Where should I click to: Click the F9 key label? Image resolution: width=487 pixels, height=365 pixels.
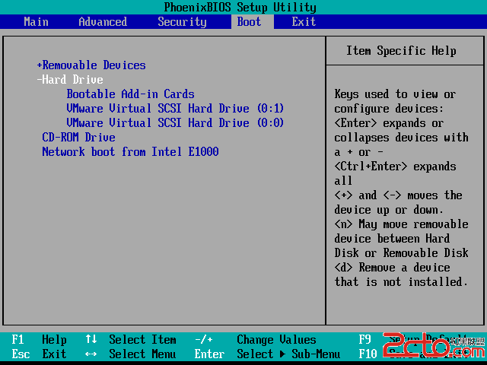(365, 340)
